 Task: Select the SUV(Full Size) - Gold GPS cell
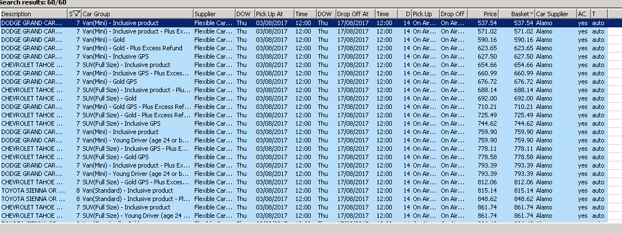click(137, 157)
